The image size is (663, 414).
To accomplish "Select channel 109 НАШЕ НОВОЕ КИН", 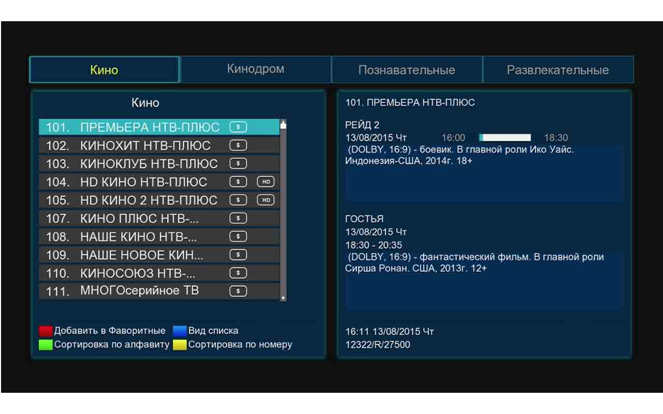I will pos(159,255).
